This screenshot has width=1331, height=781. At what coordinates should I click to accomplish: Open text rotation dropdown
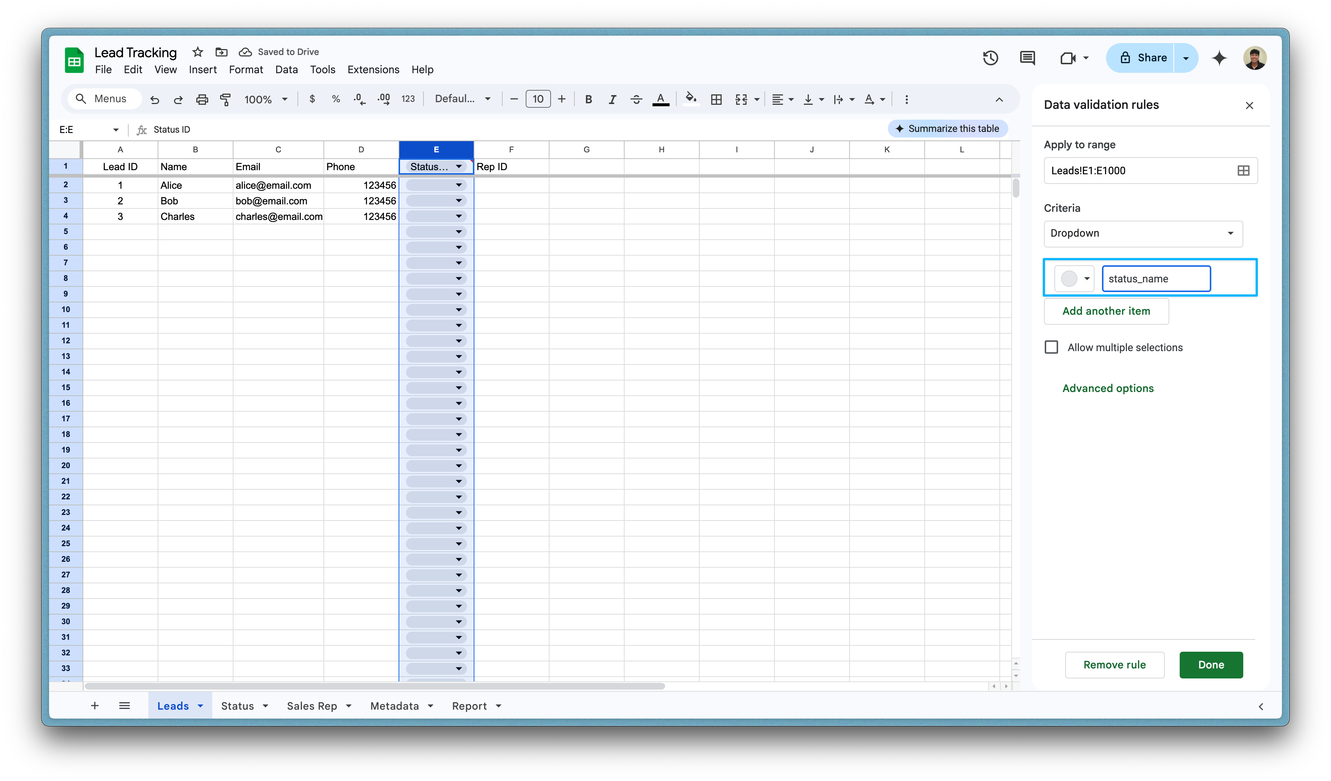(x=875, y=99)
